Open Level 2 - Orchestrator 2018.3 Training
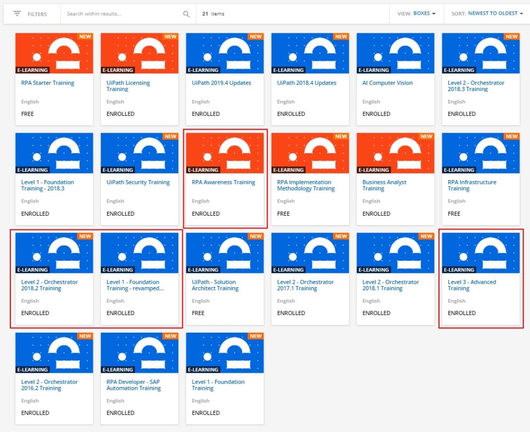Screen dimensions: 530x432 (x=476, y=86)
